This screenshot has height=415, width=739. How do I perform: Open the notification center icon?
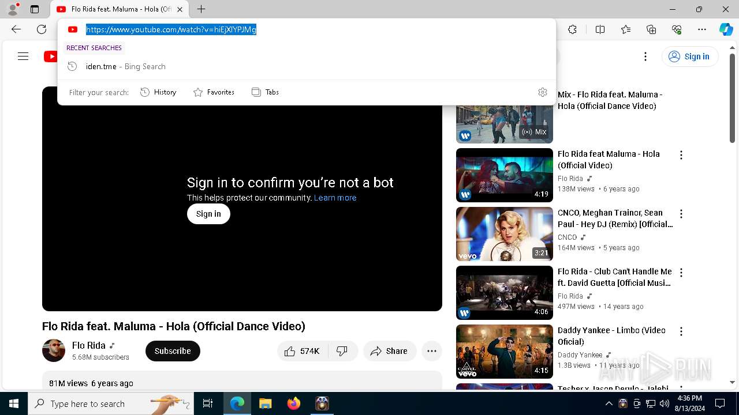pyautogui.click(x=720, y=403)
